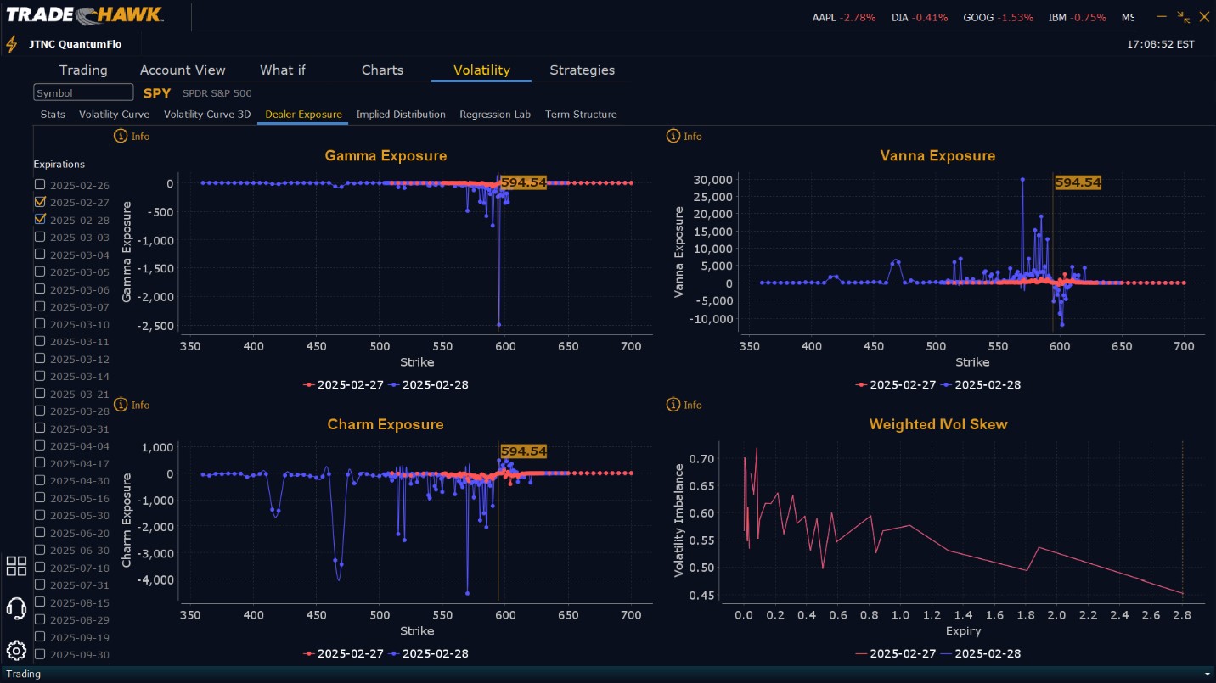
Task: Select the Volatility Curve 3D sub-tab
Action: [207, 115]
